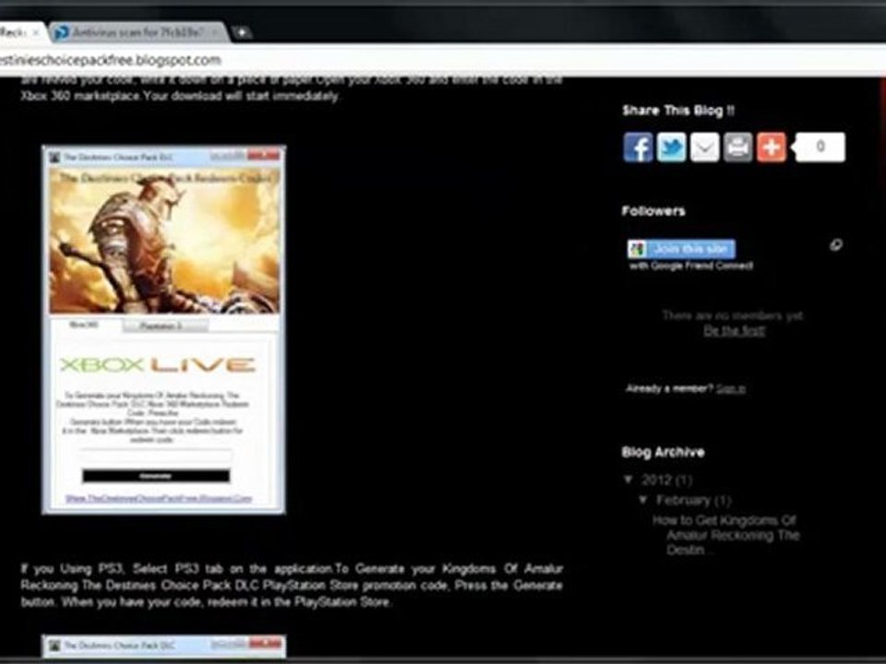The image size is (886, 664).
Task: Click the Join this site button
Action: click(x=681, y=249)
